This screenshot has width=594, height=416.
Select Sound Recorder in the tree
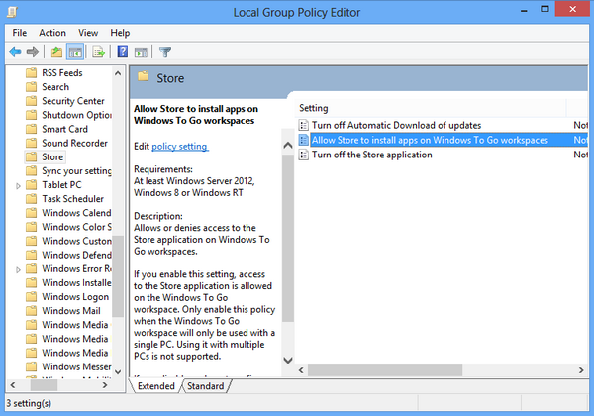(74, 143)
